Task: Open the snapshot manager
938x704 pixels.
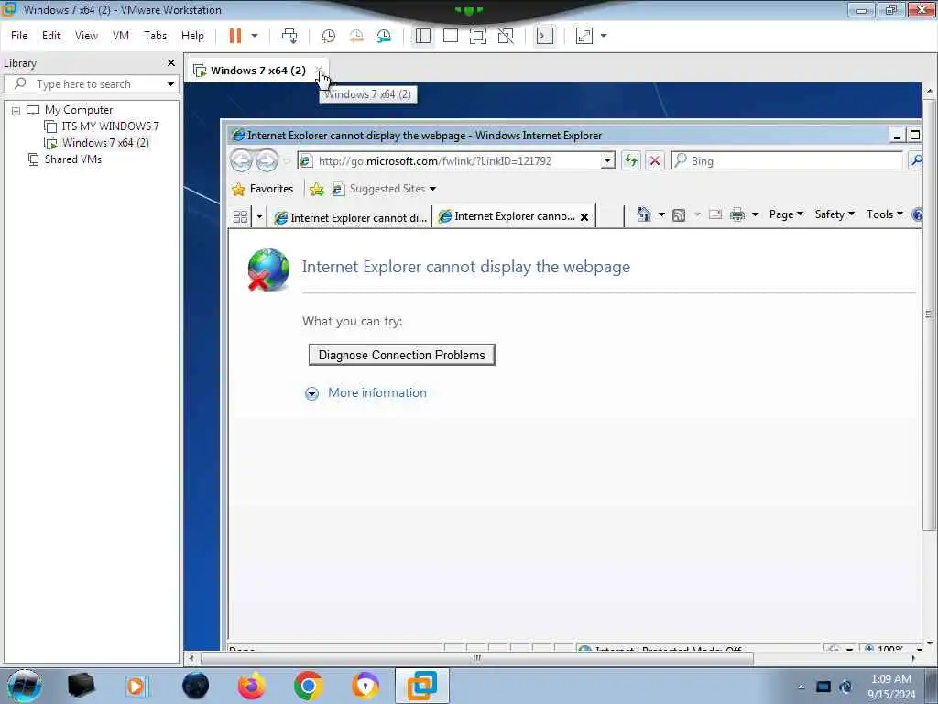Action: pos(384,36)
